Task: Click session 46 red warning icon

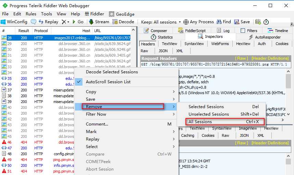Action: click(x=4, y=142)
